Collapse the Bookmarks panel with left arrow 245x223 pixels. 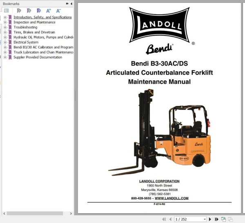coord(71,4)
